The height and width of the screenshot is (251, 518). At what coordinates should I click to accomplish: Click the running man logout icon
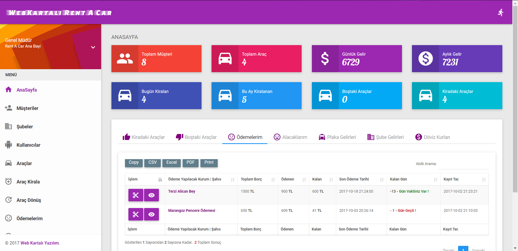[501, 12]
